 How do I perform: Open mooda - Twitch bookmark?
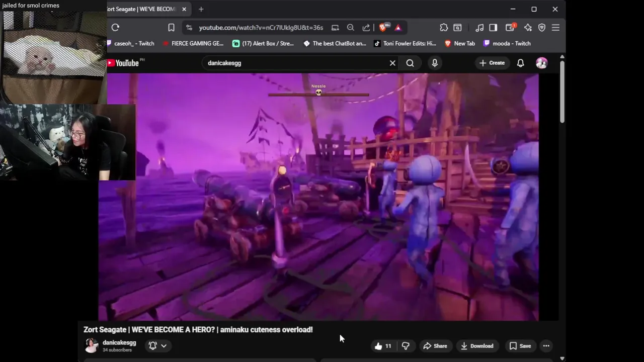click(507, 44)
